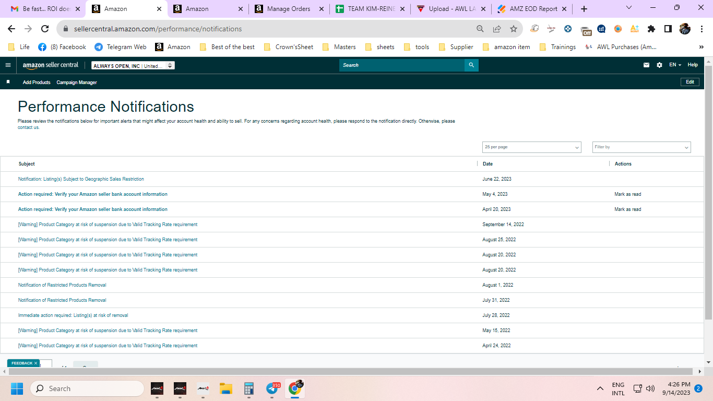Switch to the AMZ EOD Report tab
Screen dimensions: 713x401
[532, 9]
